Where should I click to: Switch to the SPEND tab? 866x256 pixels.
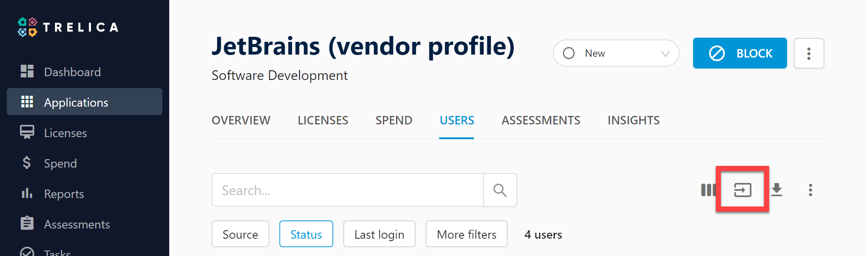(394, 121)
